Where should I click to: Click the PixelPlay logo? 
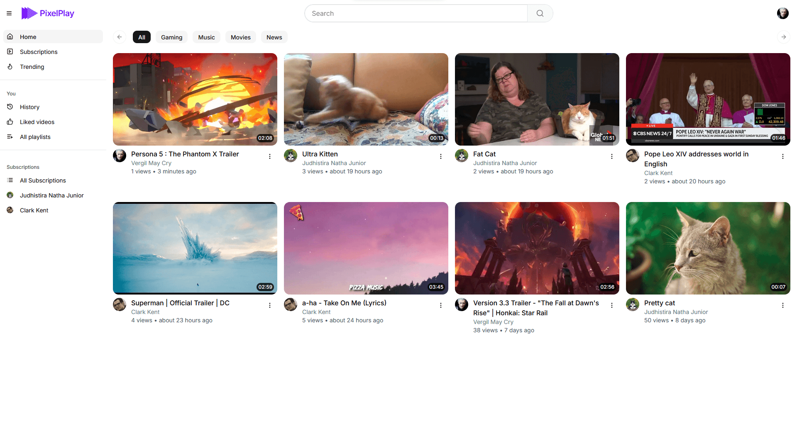[x=48, y=13]
